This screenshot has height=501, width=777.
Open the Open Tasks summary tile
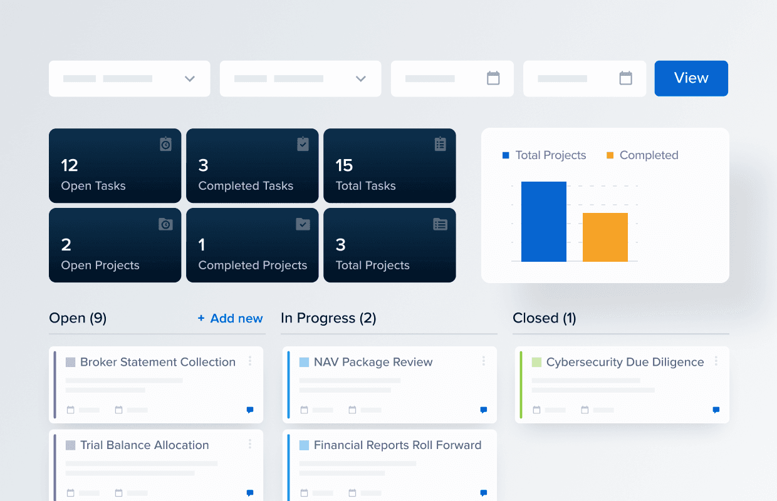[x=115, y=166]
